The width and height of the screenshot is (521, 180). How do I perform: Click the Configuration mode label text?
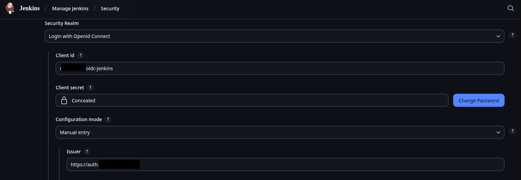pyautogui.click(x=79, y=119)
